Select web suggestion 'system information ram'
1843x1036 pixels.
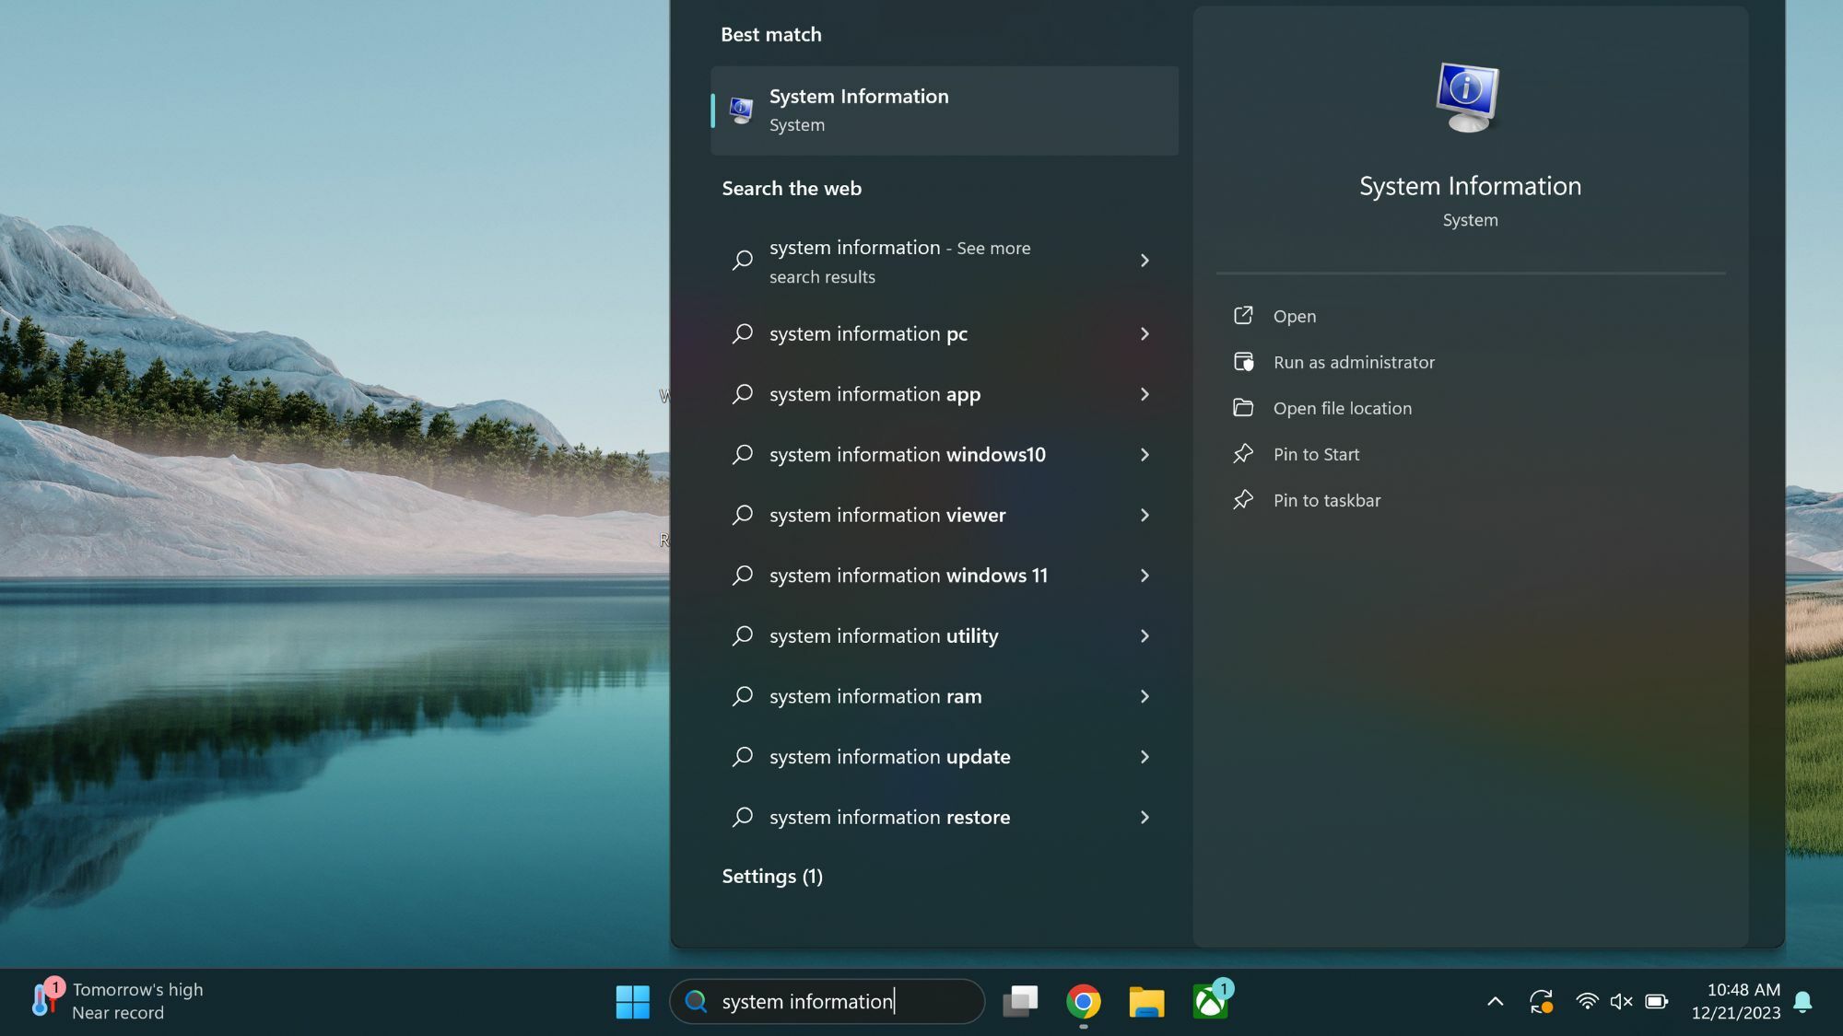[x=945, y=696]
